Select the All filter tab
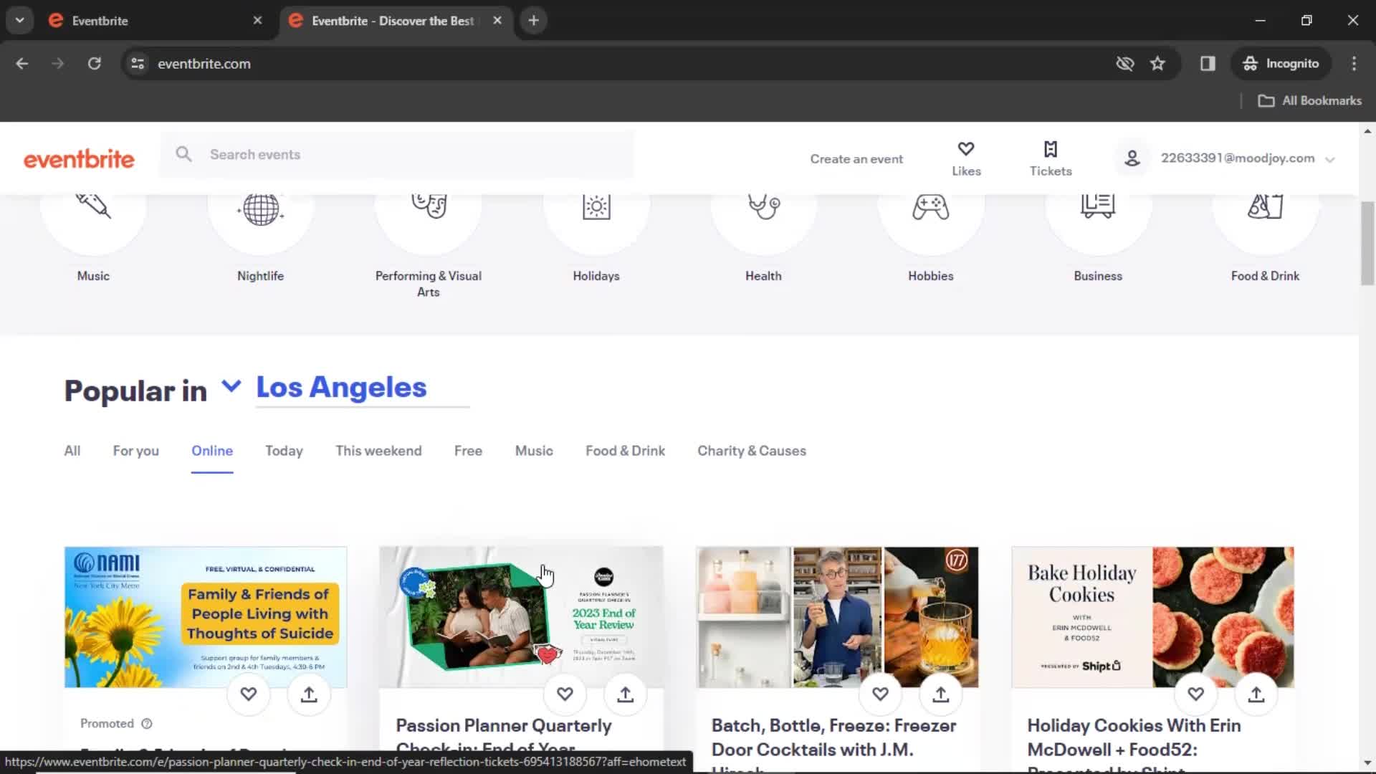Viewport: 1376px width, 774px height. pyautogui.click(x=72, y=451)
